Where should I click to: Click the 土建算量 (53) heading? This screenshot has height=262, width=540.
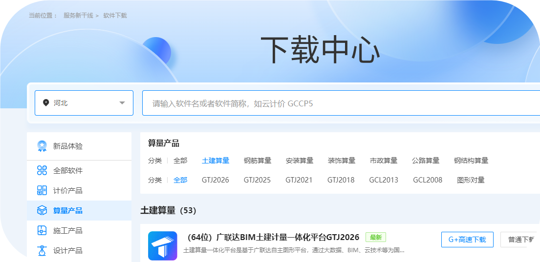click(168, 210)
